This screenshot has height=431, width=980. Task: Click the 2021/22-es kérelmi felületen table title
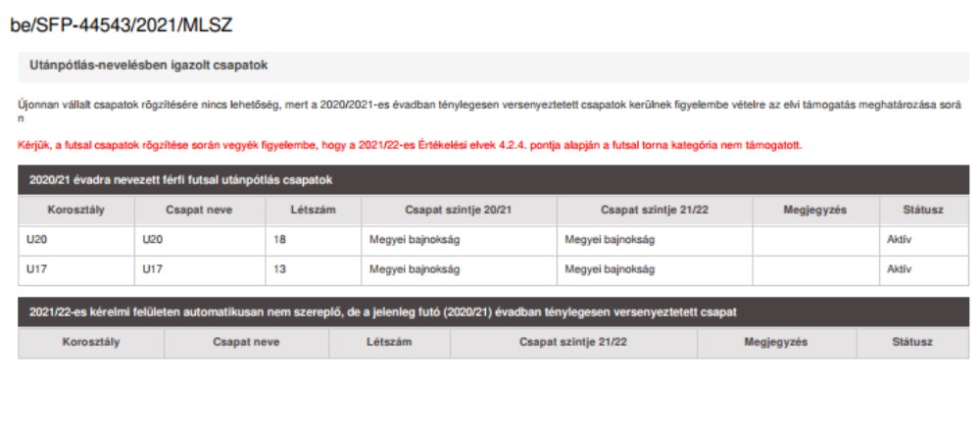[383, 312]
